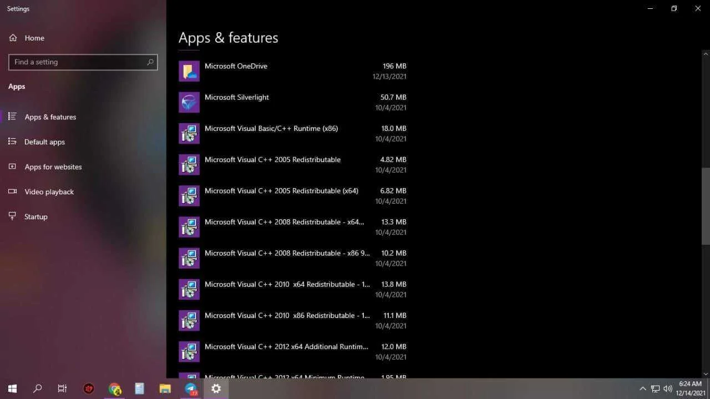The width and height of the screenshot is (710, 399).
Task: Click the Video playback sidebar icon
Action: click(x=12, y=191)
